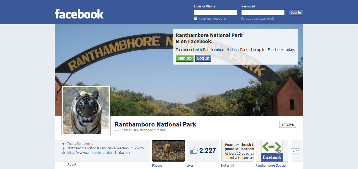Click the Ranthambore National Park page title
Image resolution: width=358 pixels, height=169 pixels.
(156, 124)
